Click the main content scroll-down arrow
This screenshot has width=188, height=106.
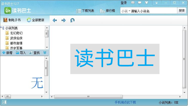tap(184, 92)
